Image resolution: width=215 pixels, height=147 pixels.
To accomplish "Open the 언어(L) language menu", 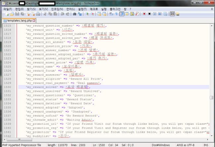I will pos(70,9).
